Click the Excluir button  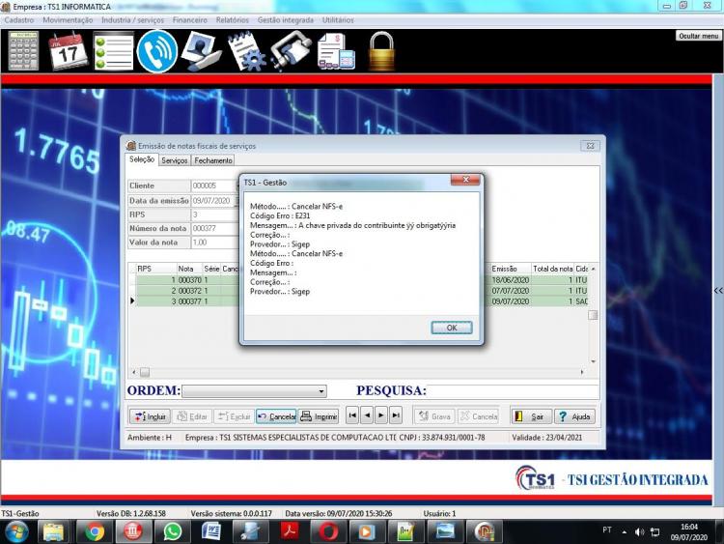pyautogui.click(x=235, y=416)
